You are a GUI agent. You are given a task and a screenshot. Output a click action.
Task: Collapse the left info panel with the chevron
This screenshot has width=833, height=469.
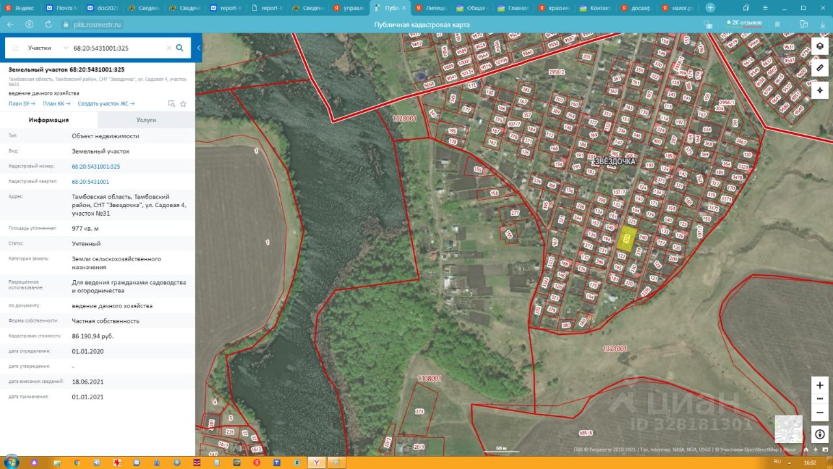pos(198,48)
